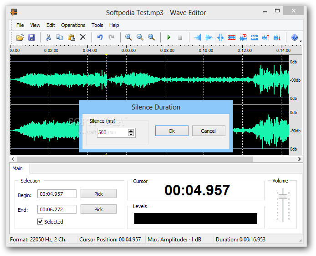
Task: Open the Tools menu
Action: 97,25
